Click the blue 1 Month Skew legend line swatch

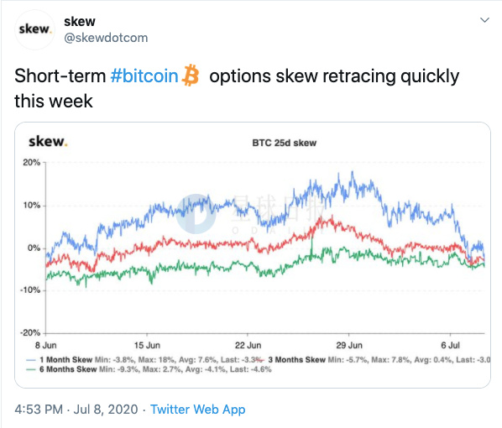pos(31,360)
